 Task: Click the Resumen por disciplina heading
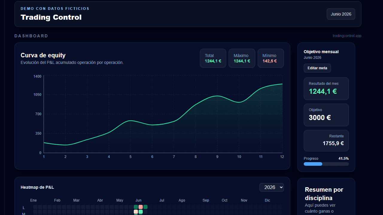[x=324, y=194]
